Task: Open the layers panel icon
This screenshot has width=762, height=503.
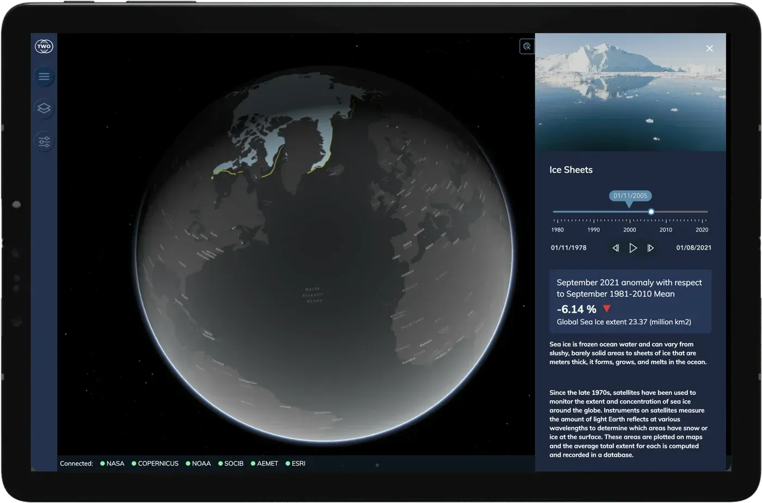Action: pyautogui.click(x=44, y=108)
